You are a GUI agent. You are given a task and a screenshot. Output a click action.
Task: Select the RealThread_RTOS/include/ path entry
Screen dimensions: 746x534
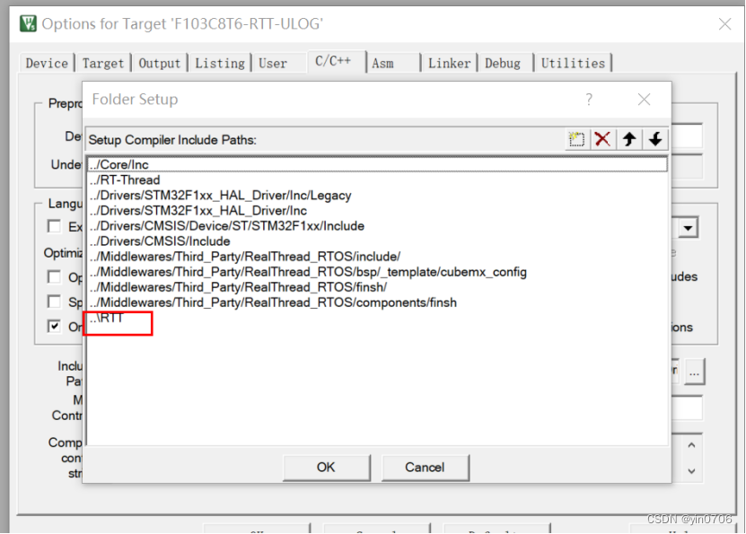(377, 257)
